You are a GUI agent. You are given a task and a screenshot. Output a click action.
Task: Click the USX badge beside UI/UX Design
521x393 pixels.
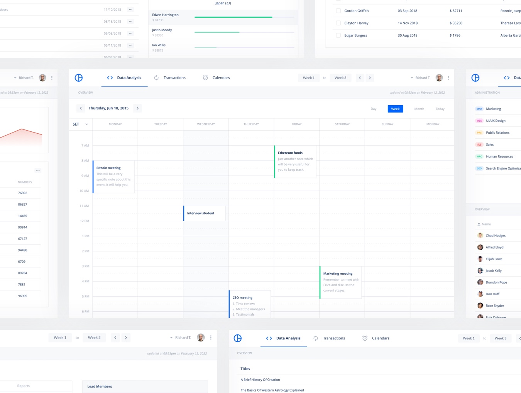(x=479, y=121)
